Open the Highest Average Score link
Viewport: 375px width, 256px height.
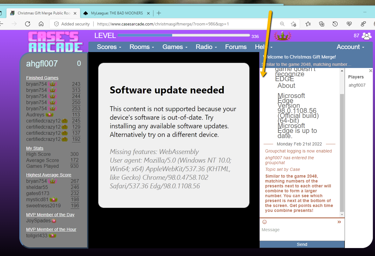click(x=48, y=175)
